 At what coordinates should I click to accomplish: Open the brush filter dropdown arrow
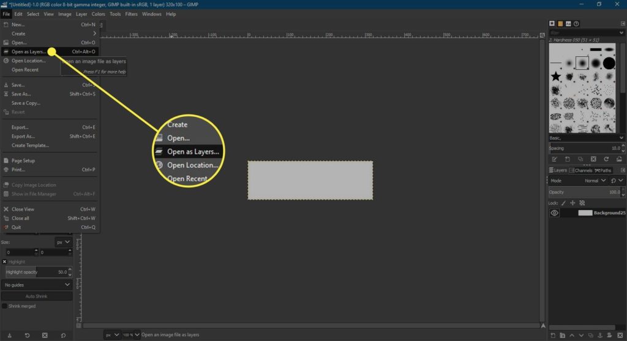click(x=621, y=33)
